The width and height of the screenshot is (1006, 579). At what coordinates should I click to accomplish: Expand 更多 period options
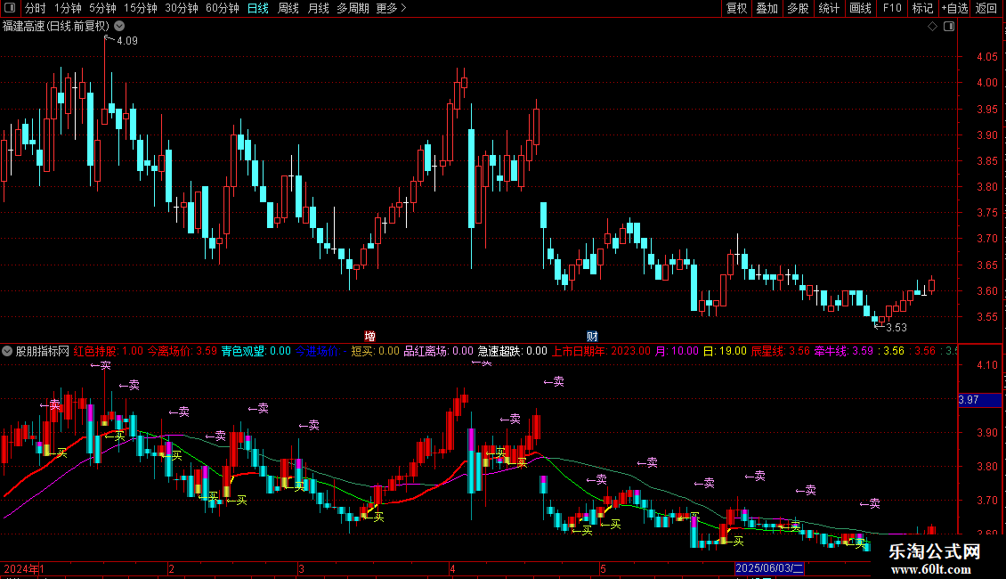391,8
